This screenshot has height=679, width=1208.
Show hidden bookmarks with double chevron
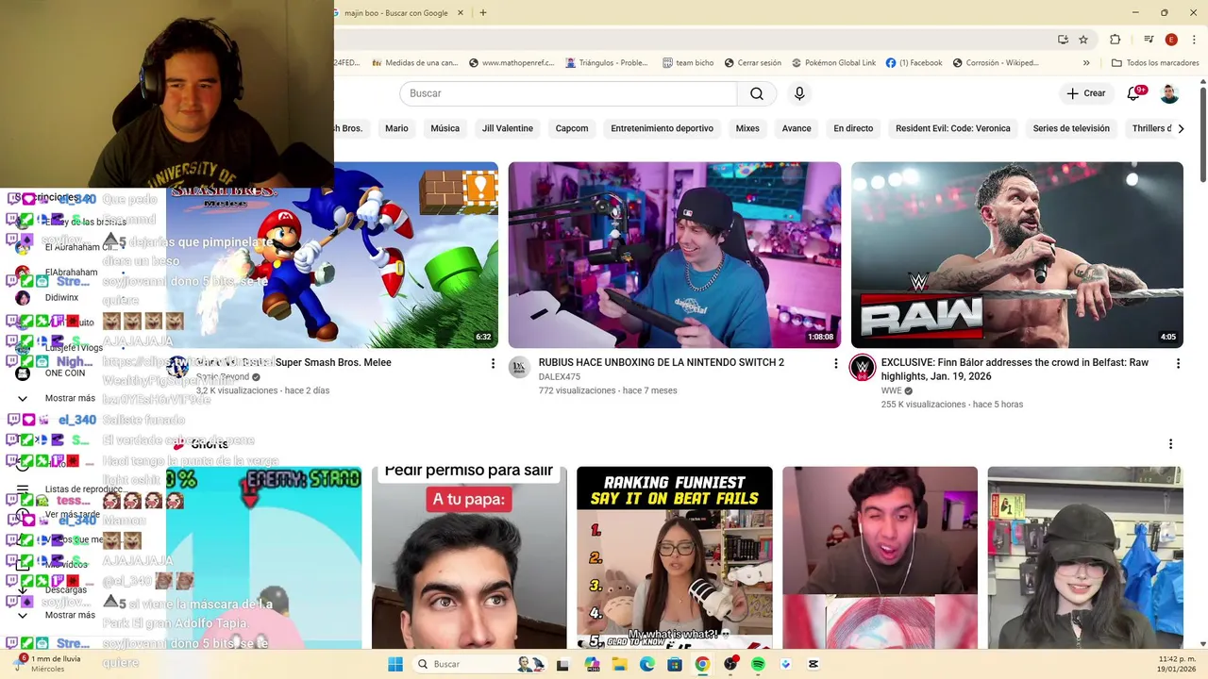point(1086,63)
